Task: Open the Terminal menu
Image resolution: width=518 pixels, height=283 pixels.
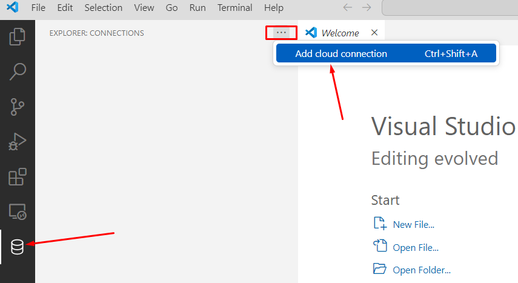Action: tap(235, 7)
